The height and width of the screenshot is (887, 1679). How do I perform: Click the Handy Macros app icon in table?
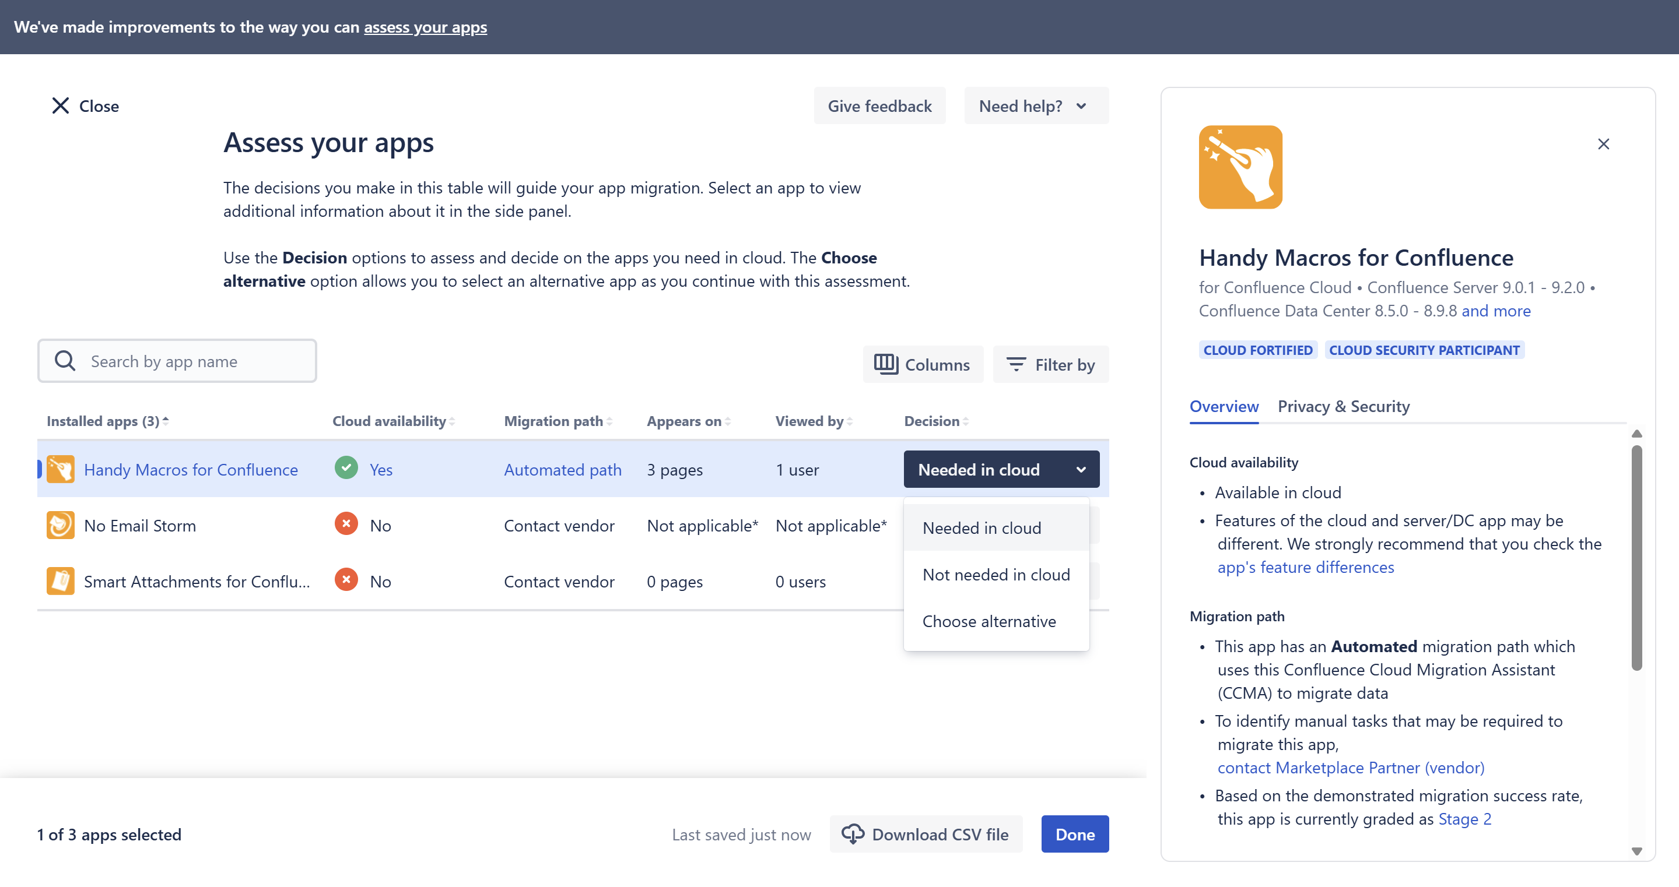pyautogui.click(x=60, y=470)
